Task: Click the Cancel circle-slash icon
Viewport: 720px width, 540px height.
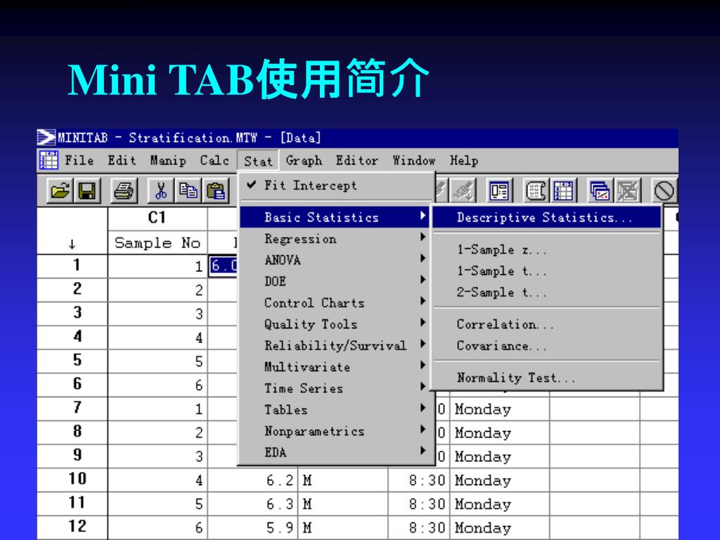Action: (664, 191)
